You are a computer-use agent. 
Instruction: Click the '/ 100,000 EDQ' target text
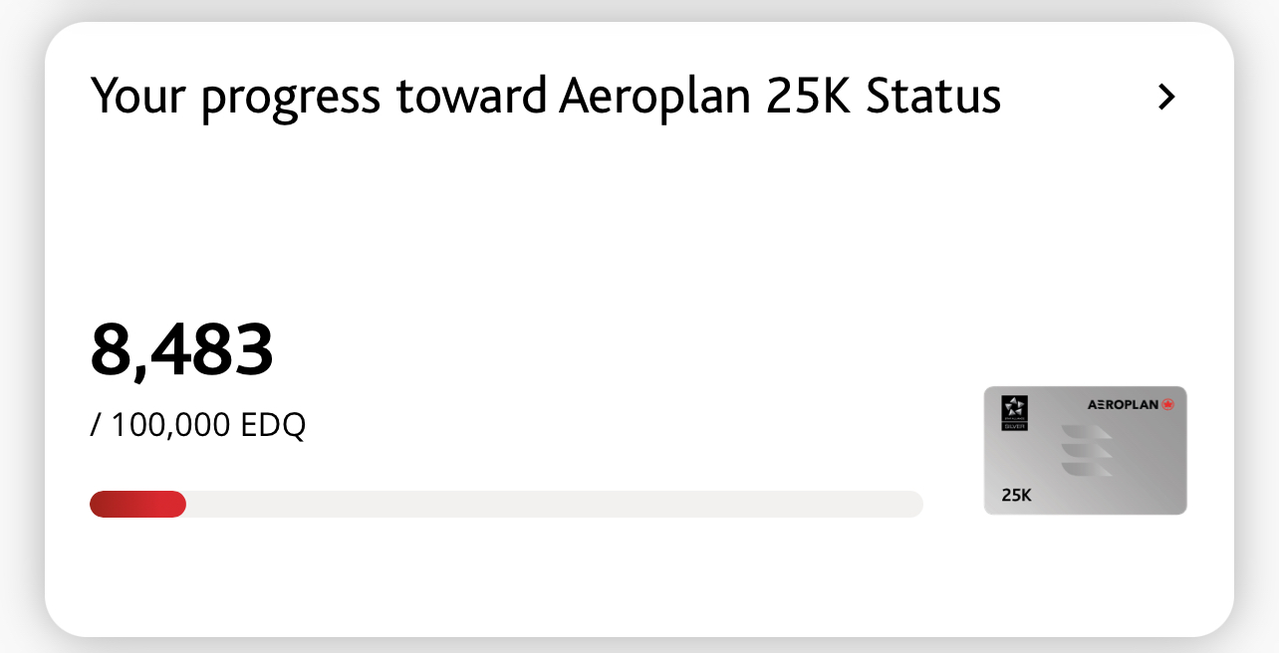coord(198,426)
